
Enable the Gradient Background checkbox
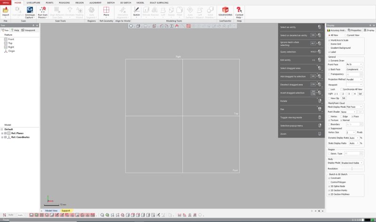329,48
